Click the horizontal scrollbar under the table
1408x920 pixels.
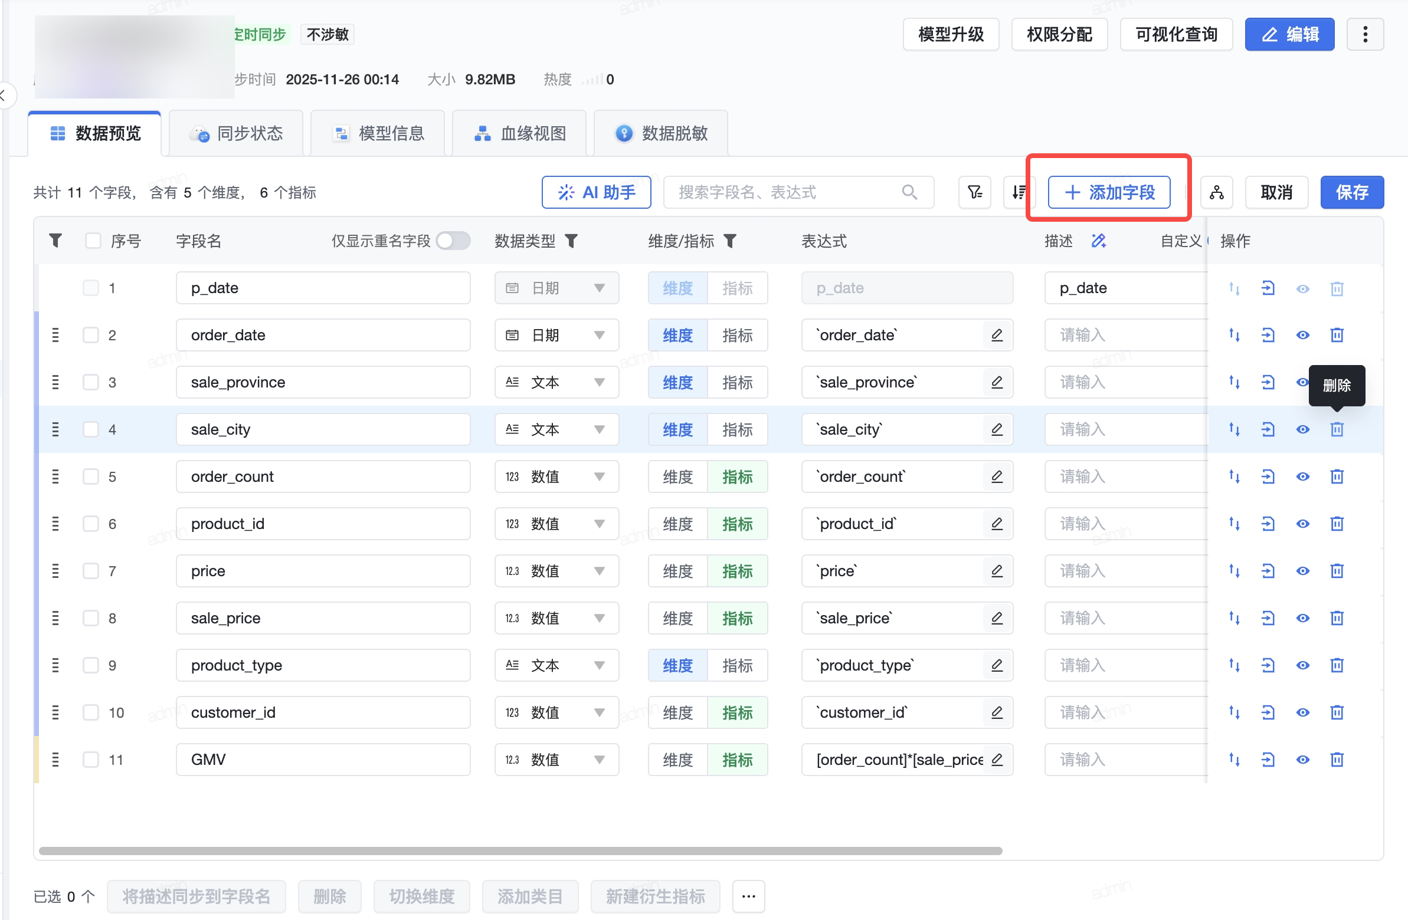tap(520, 851)
